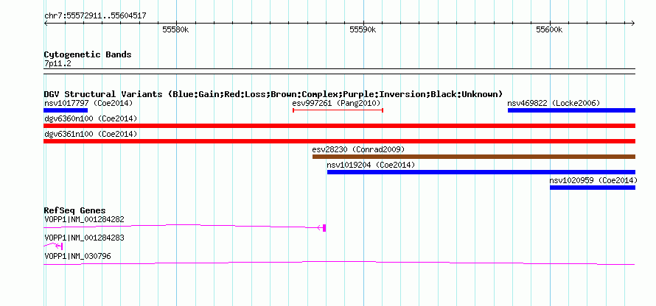This screenshot has width=656, height=306.
Task: Select the VOPP1 NM_030796 transcript line
Action: click(339, 263)
